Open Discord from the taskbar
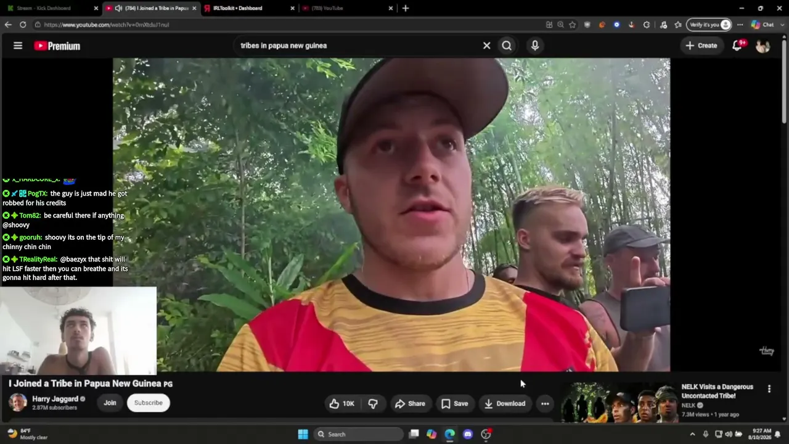The height and width of the screenshot is (444, 789). pyautogui.click(x=468, y=434)
